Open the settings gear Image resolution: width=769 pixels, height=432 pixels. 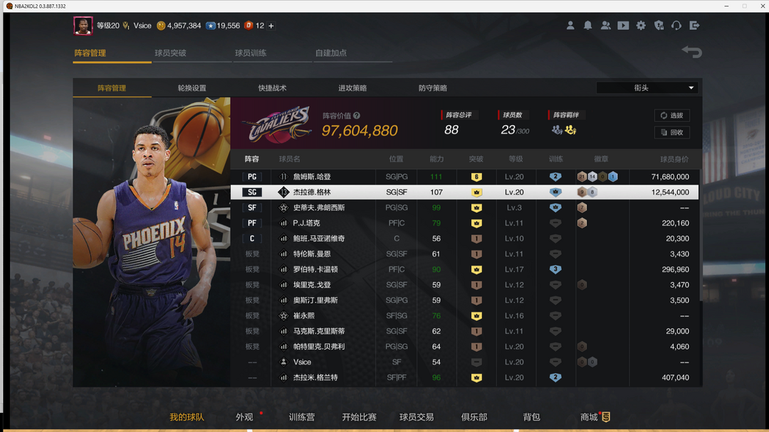click(x=641, y=26)
